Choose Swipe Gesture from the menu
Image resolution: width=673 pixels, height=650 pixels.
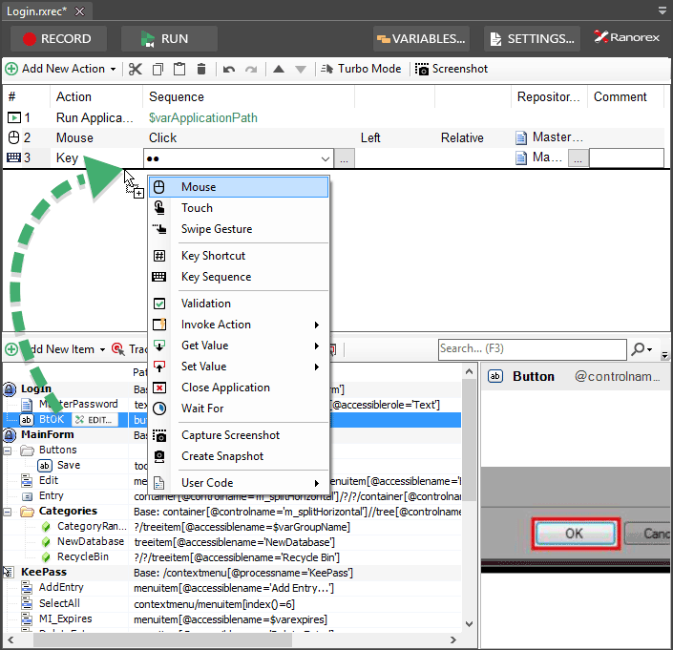pyautogui.click(x=239, y=229)
